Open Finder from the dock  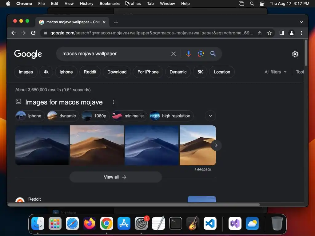[38, 223]
